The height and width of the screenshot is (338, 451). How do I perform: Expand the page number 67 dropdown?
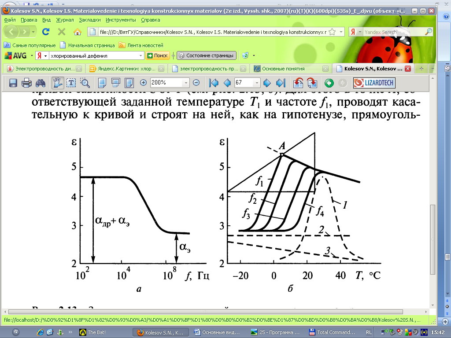click(x=257, y=83)
